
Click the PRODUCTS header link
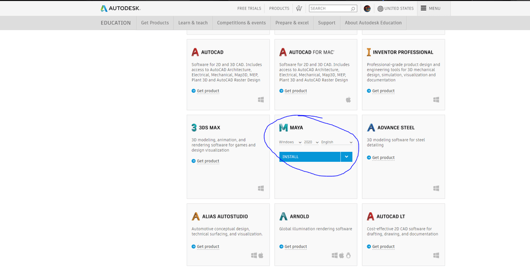(279, 8)
